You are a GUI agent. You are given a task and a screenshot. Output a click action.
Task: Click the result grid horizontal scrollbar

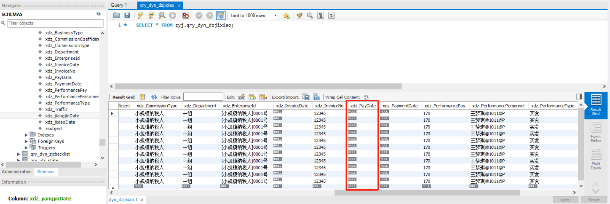click(x=427, y=193)
